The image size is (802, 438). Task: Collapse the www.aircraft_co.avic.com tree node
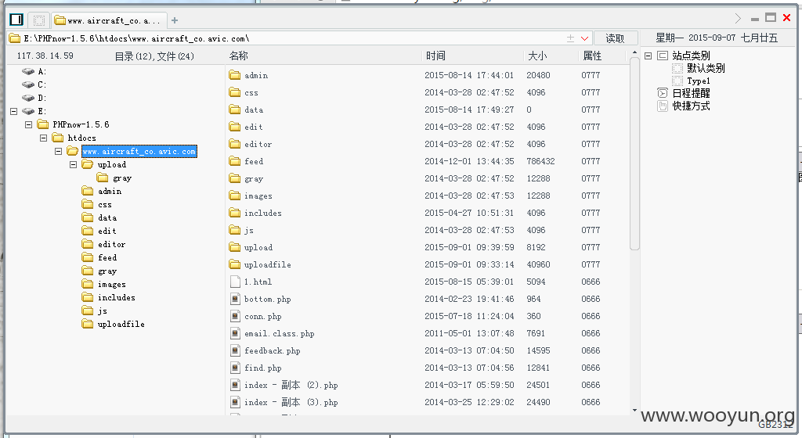point(58,151)
